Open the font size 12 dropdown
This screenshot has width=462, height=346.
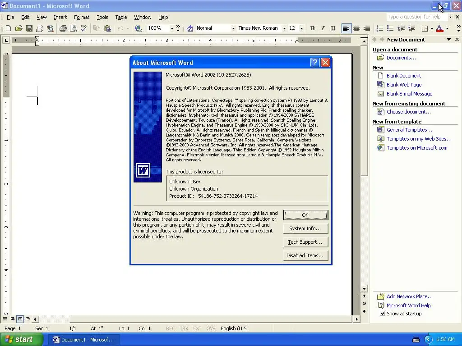tap(301, 28)
